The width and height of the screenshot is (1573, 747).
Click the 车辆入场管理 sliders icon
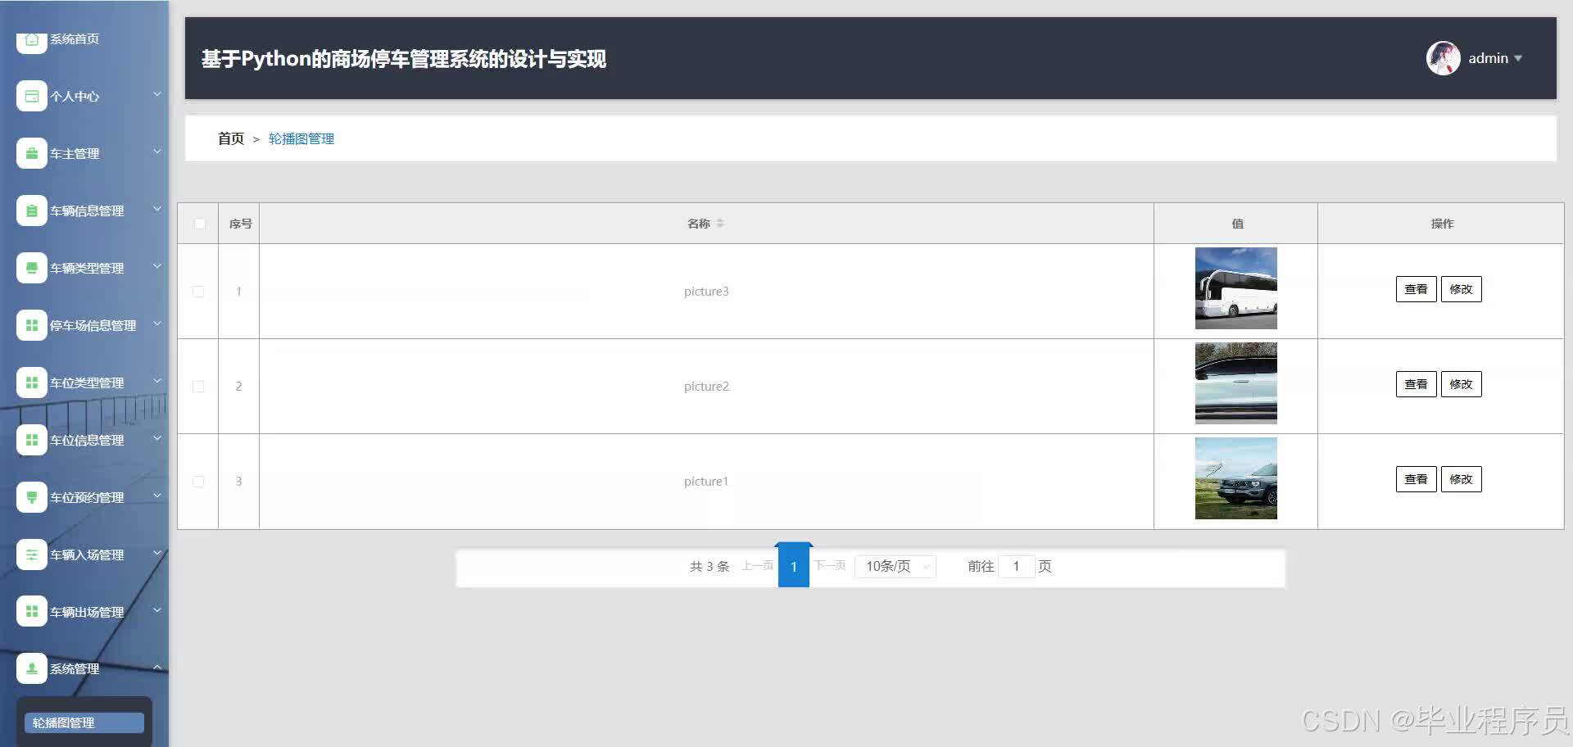pos(32,555)
